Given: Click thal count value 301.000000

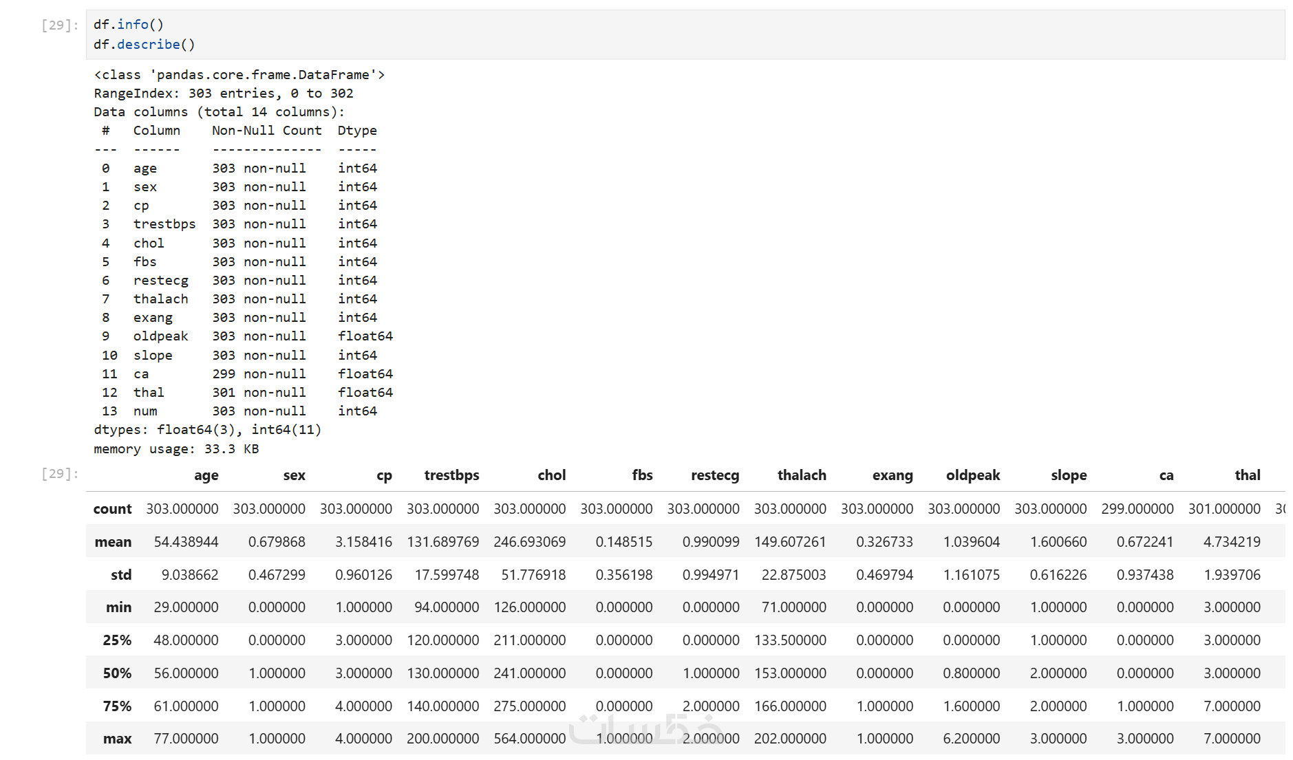Looking at the screenshot, I should tap(1224, 509).
